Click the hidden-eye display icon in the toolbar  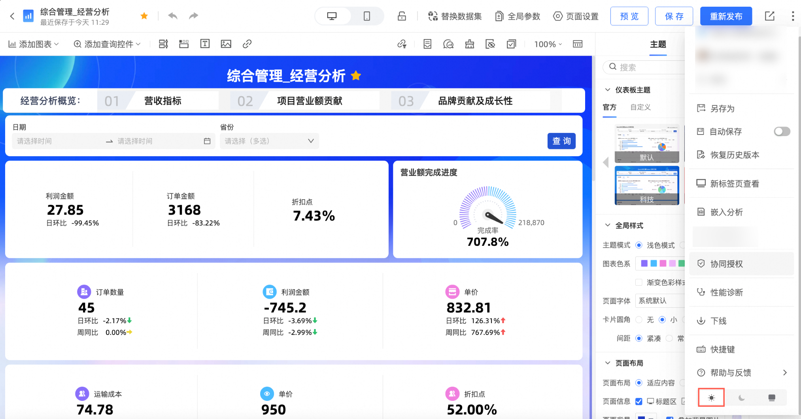click(490, 44)
